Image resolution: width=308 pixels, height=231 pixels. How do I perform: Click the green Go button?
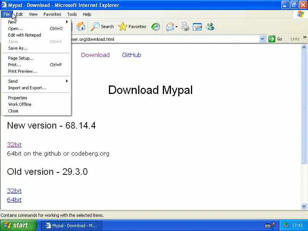pos(275,39)
